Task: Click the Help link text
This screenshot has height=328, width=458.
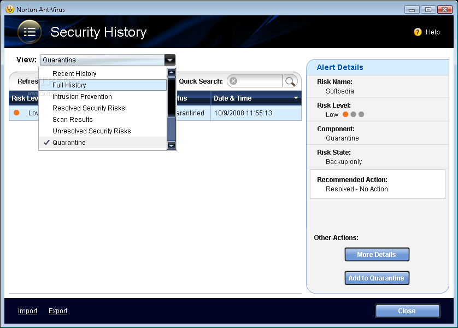Action: pyautogui.click(x=433, y=32)
